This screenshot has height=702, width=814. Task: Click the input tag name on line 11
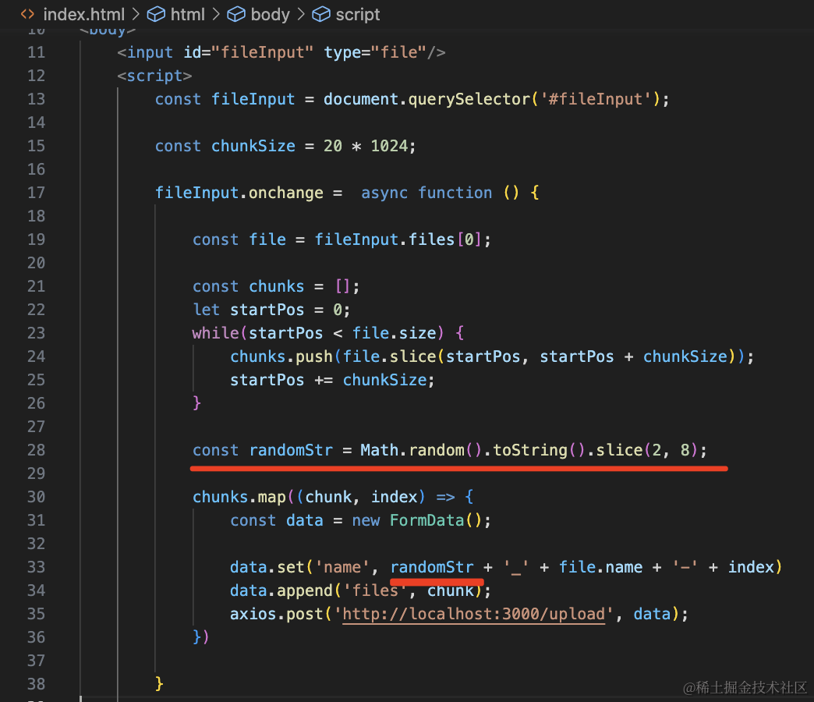coord(150,52)
